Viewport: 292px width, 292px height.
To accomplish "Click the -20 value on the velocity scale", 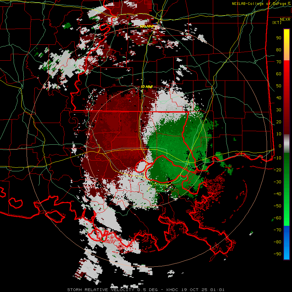I will pos(277,170).
